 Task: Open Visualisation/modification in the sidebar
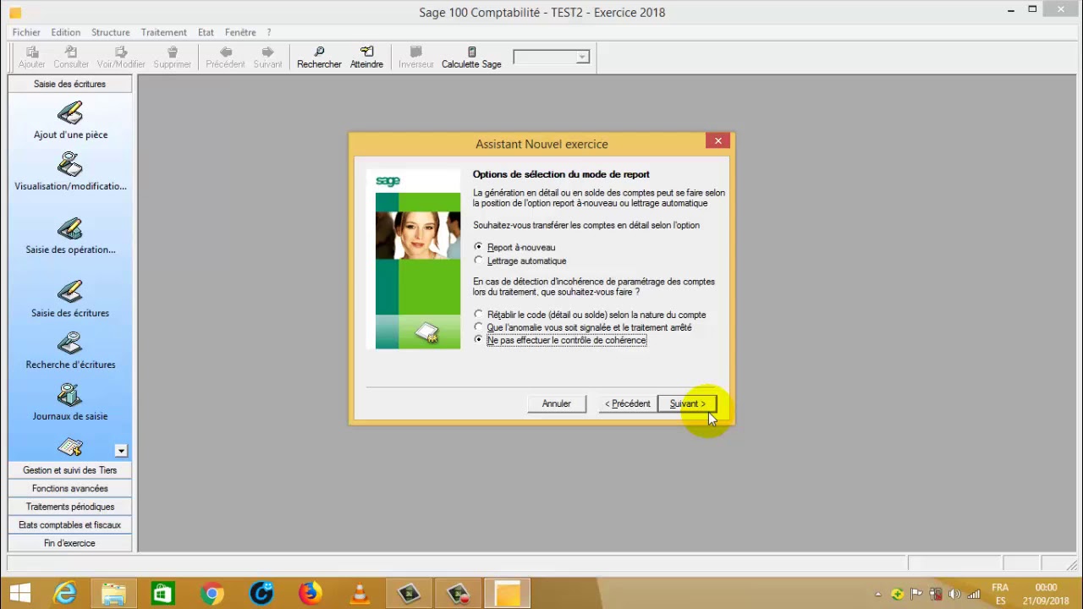70,172
